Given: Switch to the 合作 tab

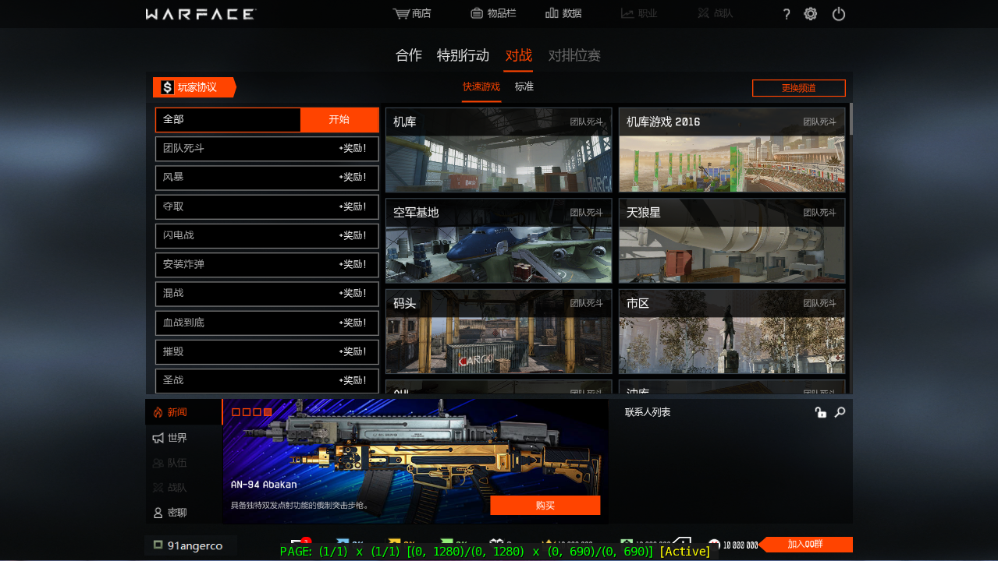Looking at the screenshot, I should 409,55.
